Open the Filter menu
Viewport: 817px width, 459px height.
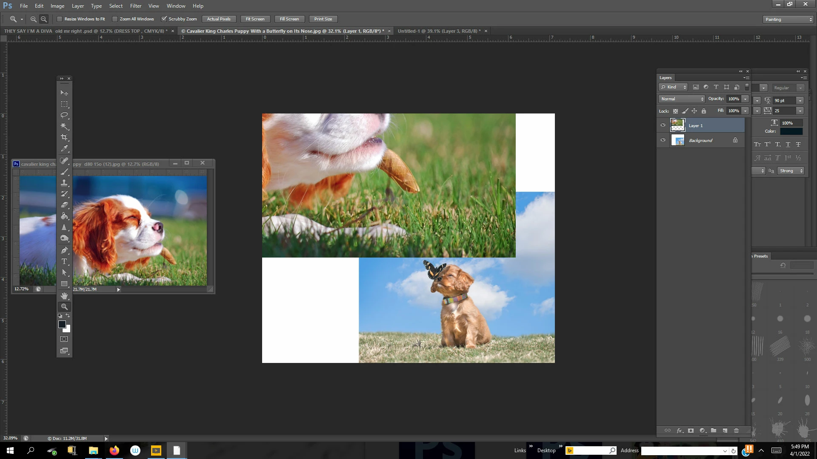tap(135, 6)
